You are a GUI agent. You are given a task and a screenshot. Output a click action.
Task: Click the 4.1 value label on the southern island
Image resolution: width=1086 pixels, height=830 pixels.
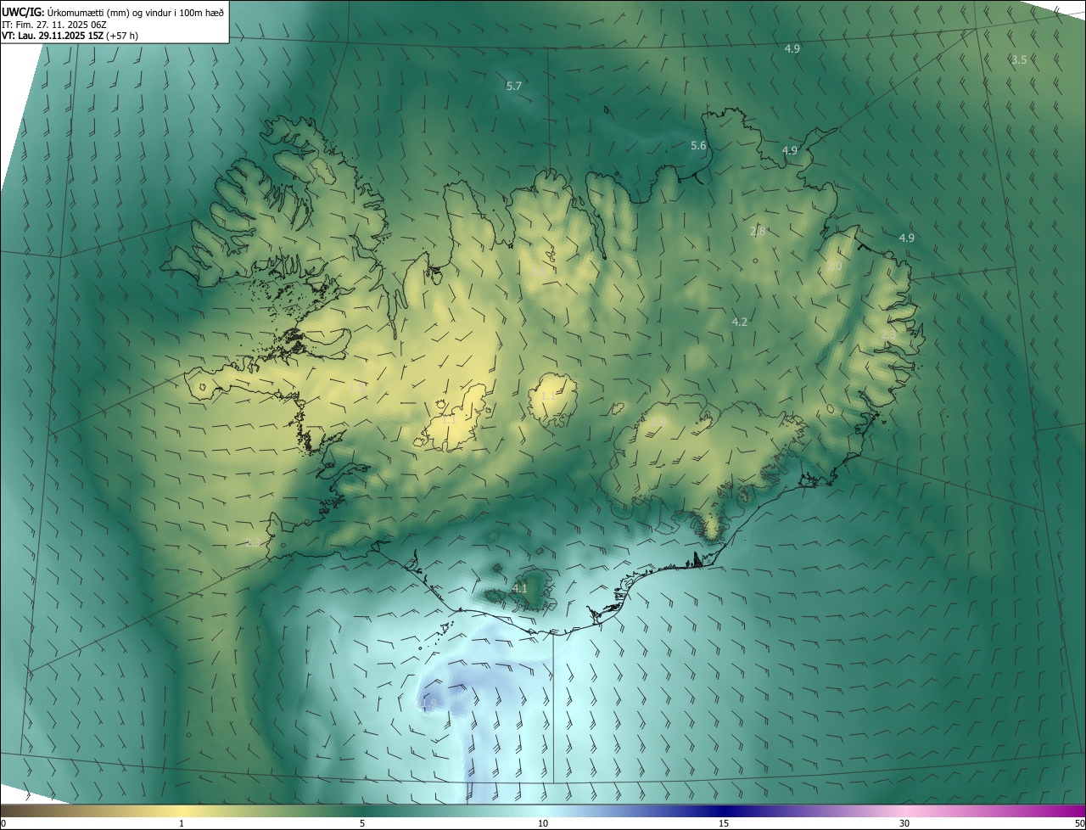point(520,587)
